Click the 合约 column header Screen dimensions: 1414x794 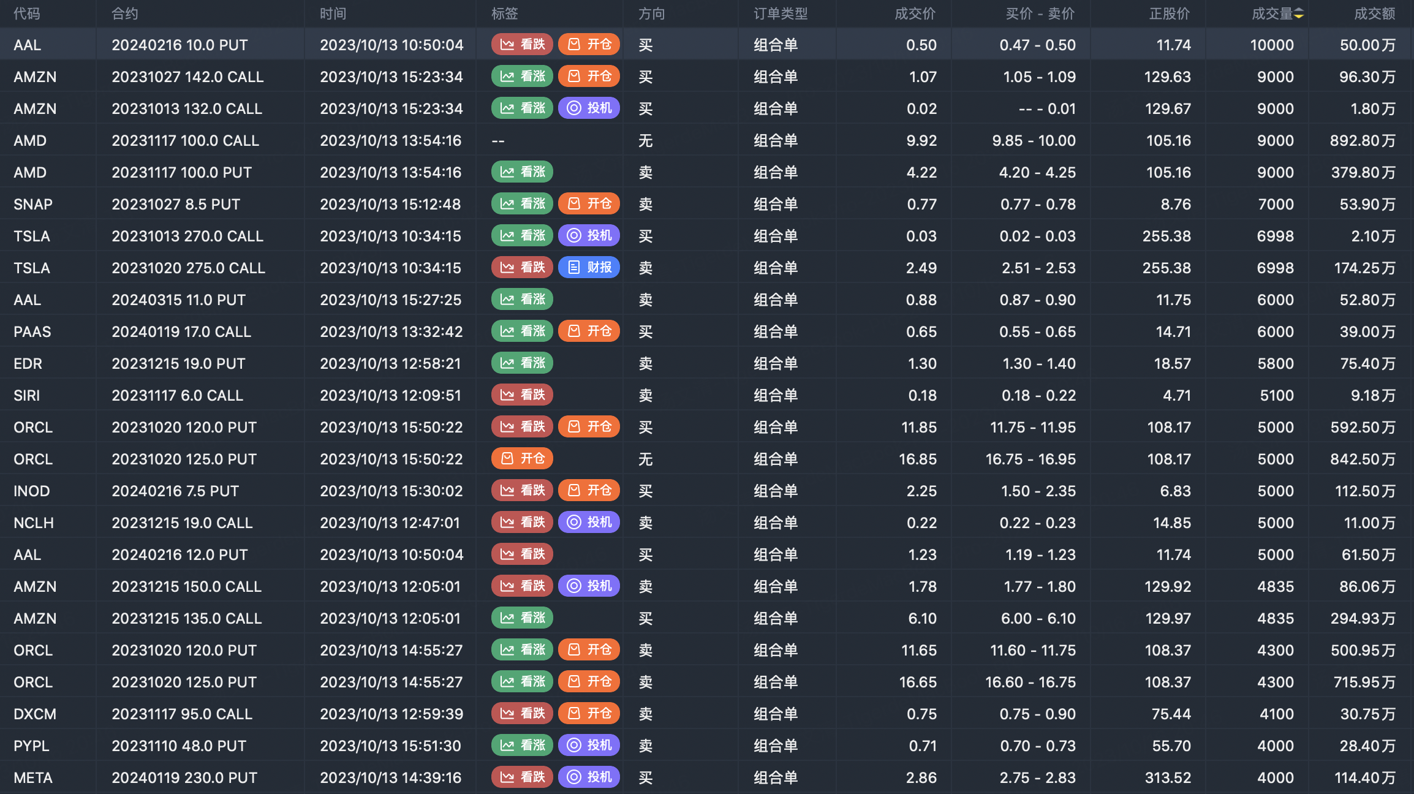125,13
